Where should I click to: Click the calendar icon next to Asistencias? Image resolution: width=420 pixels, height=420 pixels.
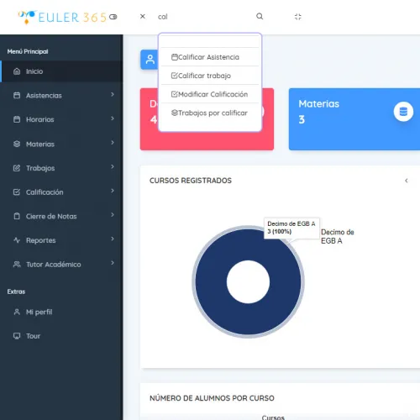(17, 96)
